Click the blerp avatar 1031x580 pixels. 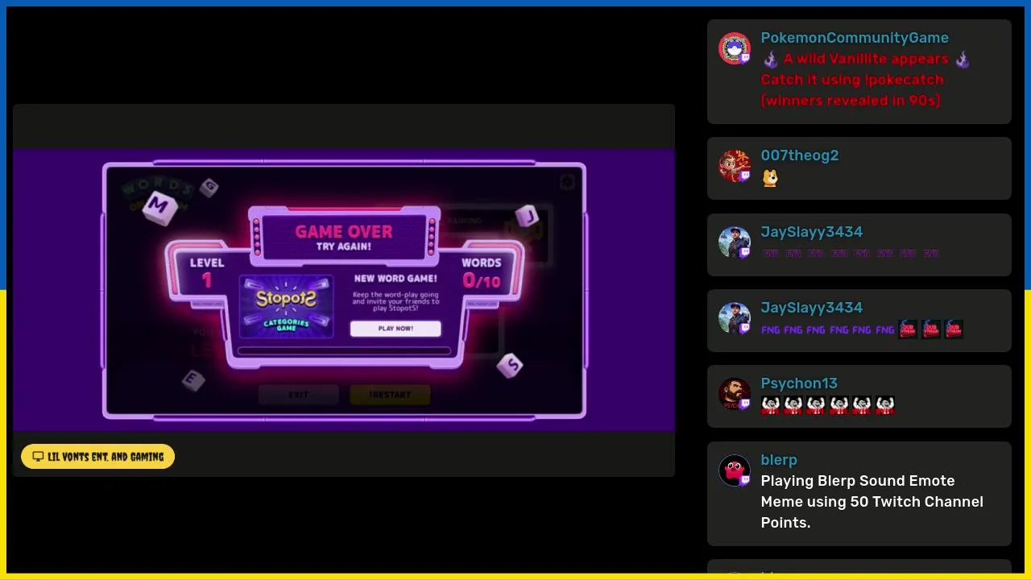[735, 470]
